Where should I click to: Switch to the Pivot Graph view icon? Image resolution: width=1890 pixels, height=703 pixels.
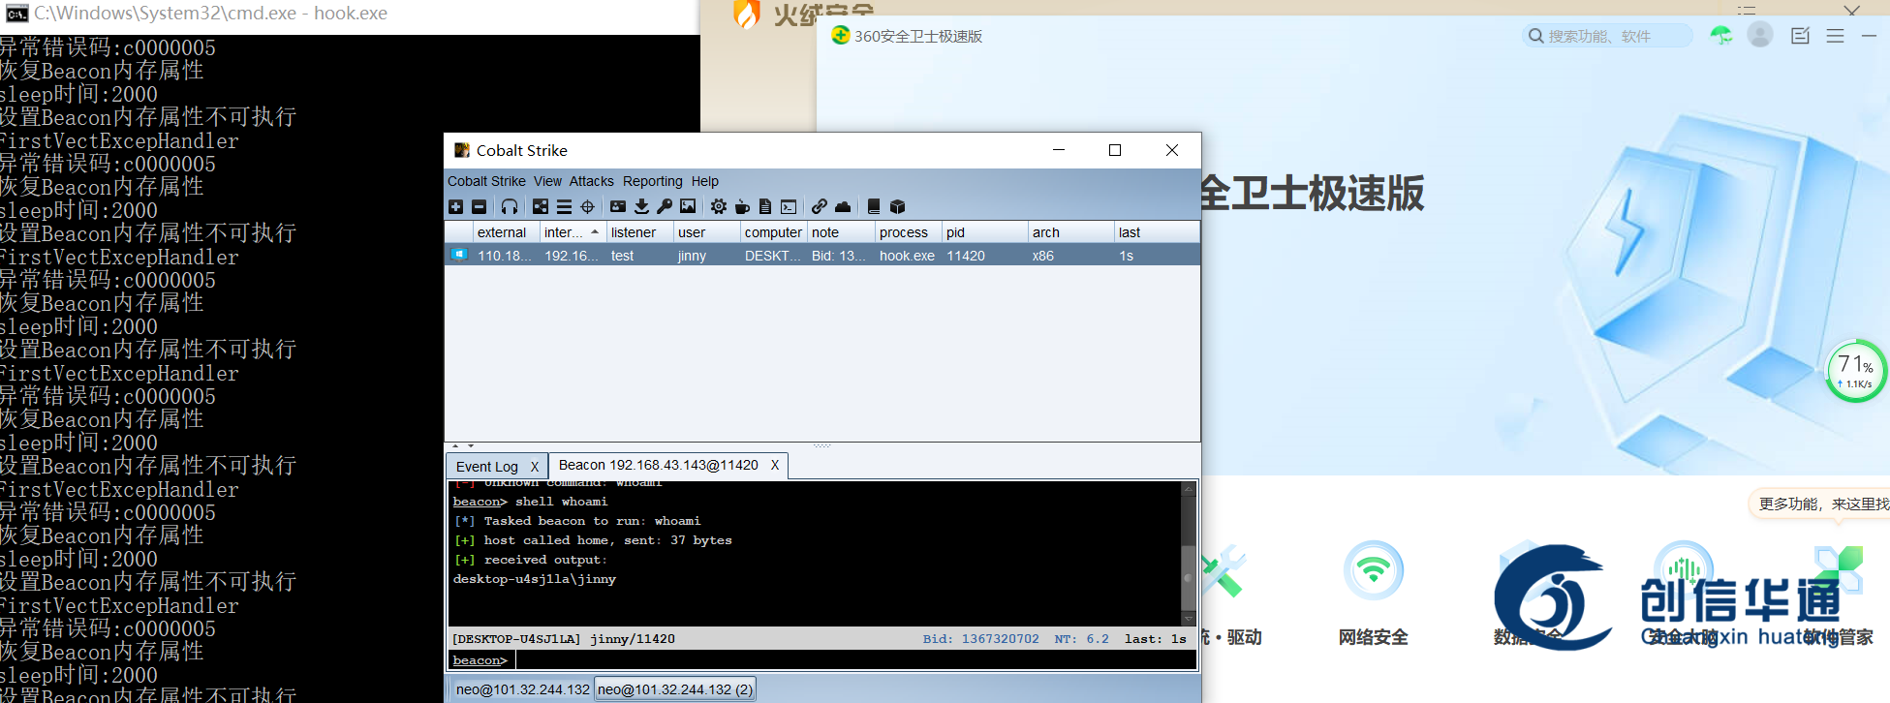coord(541,206)
